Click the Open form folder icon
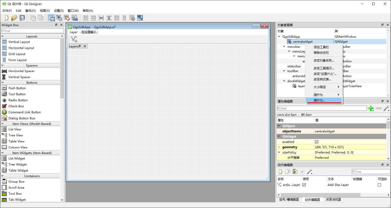Viewport: 391px width, 208px height. 14,18
